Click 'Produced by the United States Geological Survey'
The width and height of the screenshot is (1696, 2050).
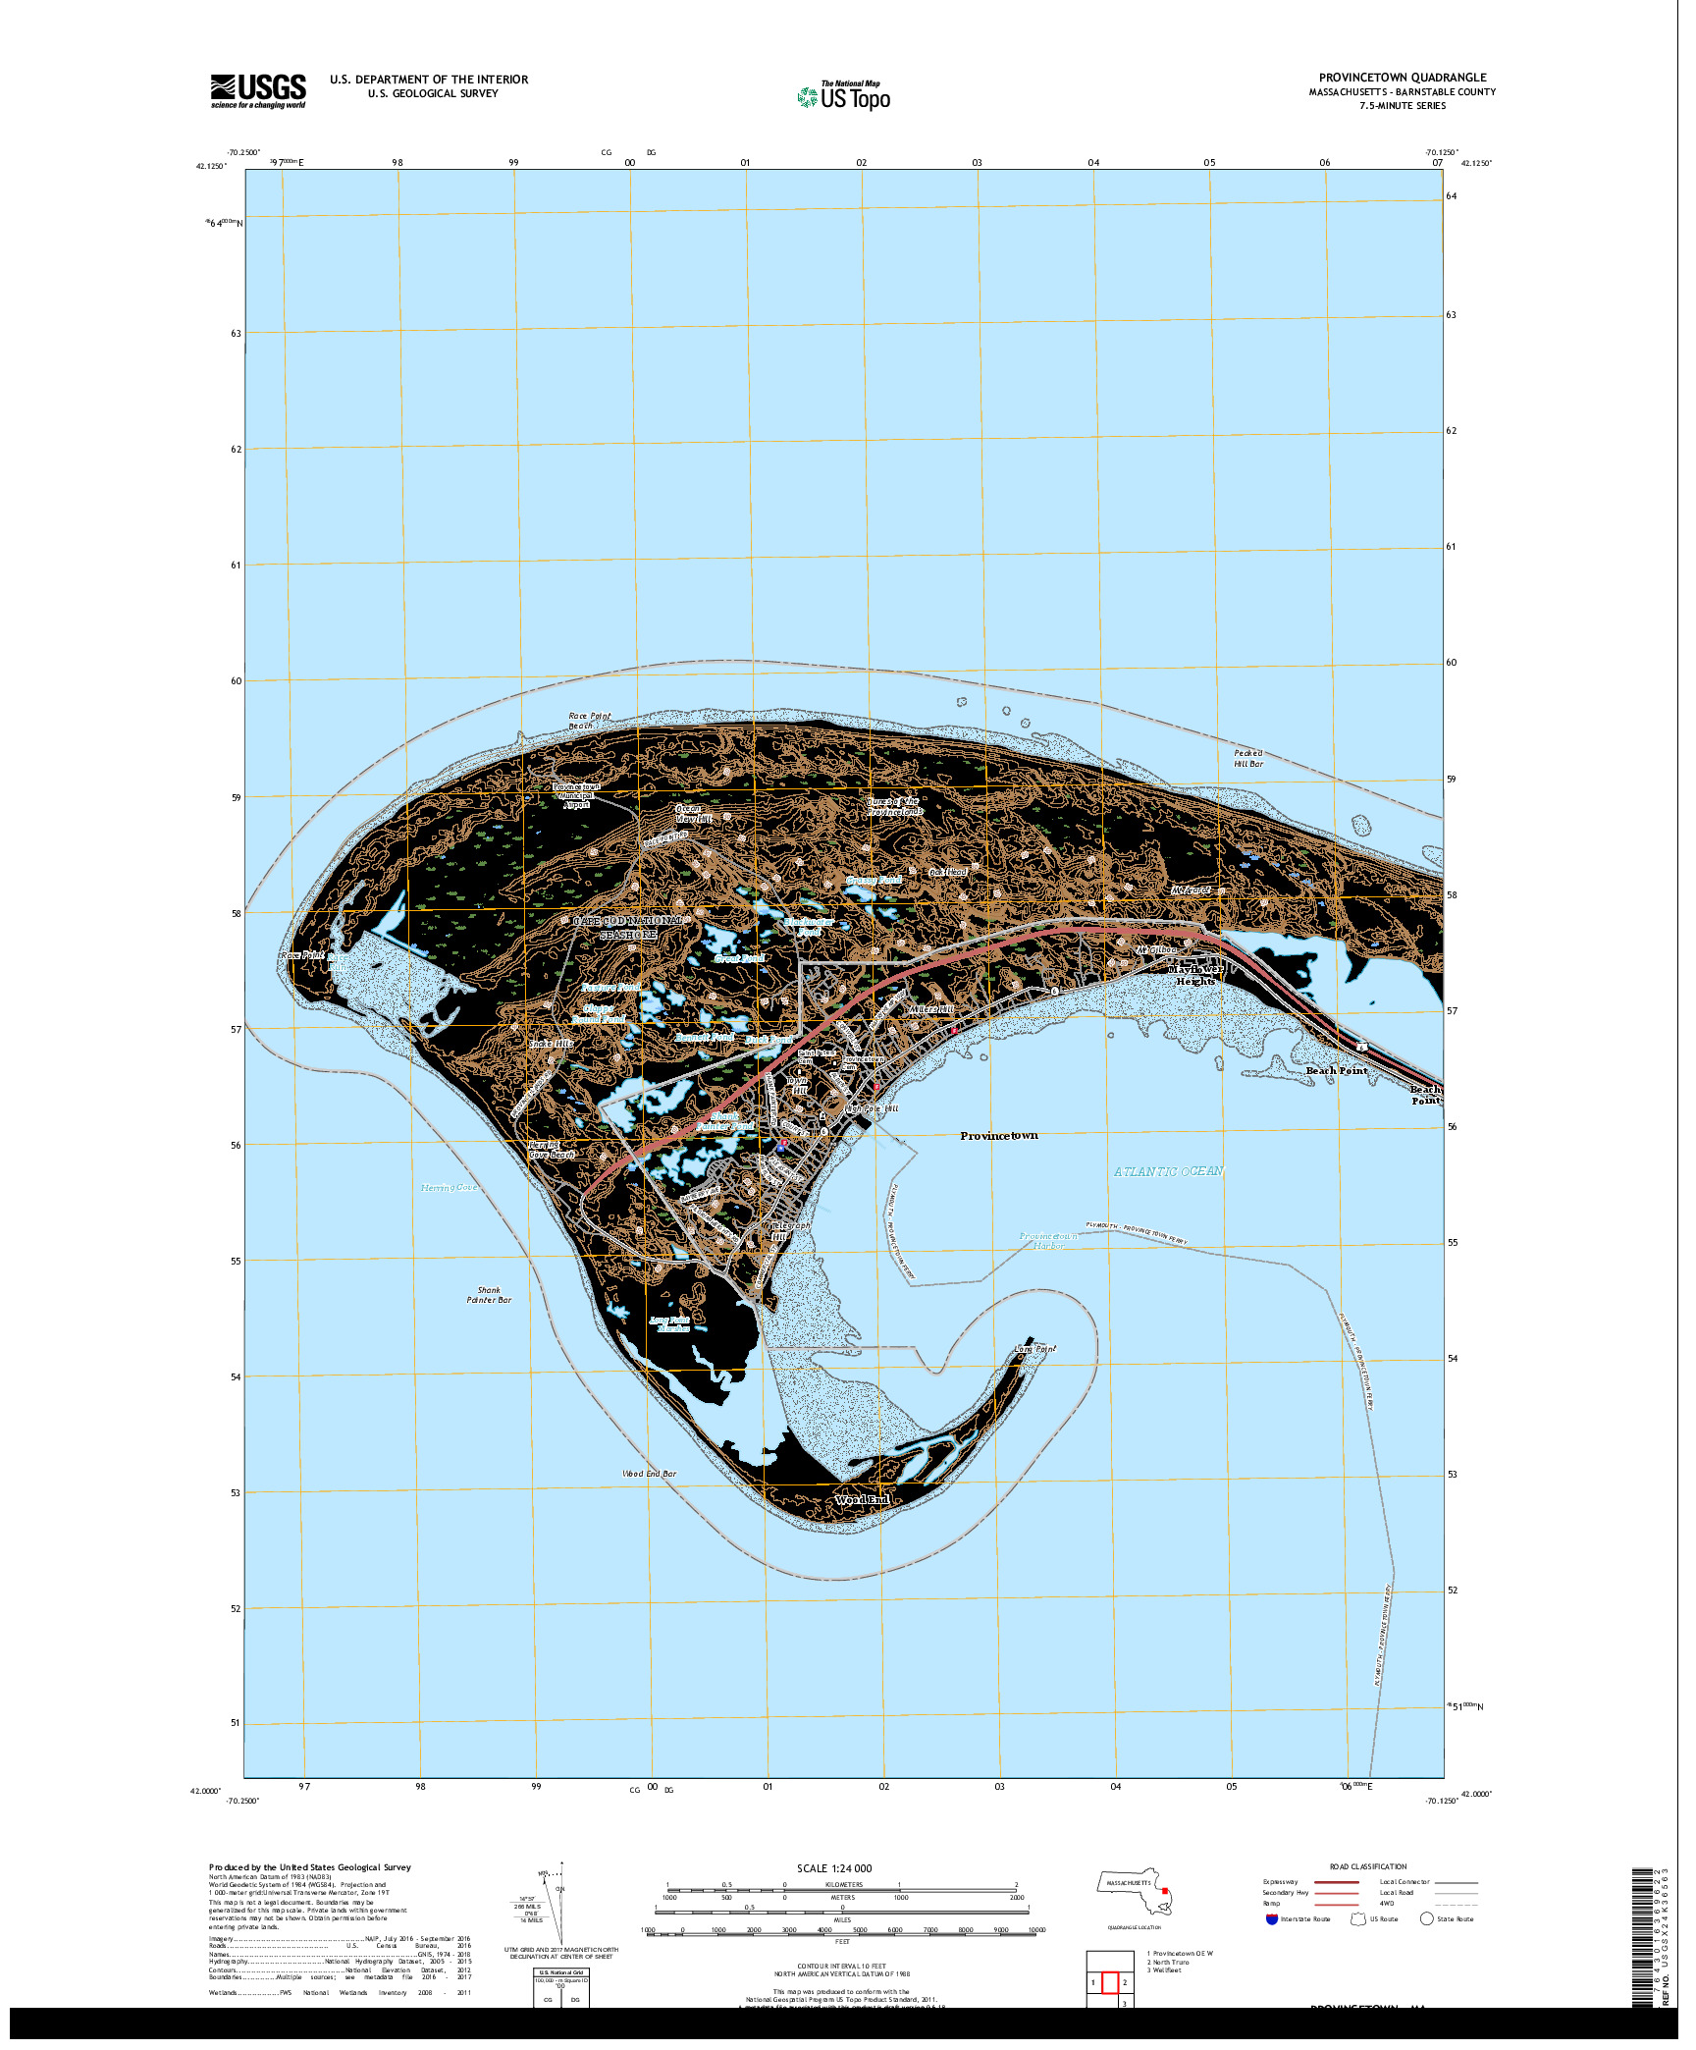pos(310,1867)
